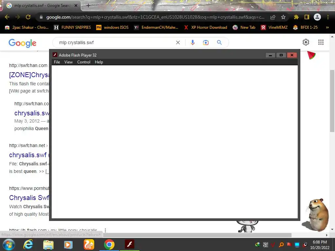Open the File menu in Flash Player
Screen dimensions: 335x251
pyautogui.click(x=57, y=62)
